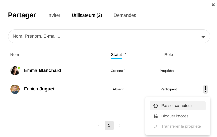
Task: Click Emma Blanchard's avatar
Action: click(15, 71)
